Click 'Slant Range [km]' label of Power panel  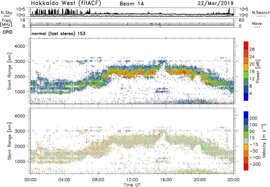[10, 71]
